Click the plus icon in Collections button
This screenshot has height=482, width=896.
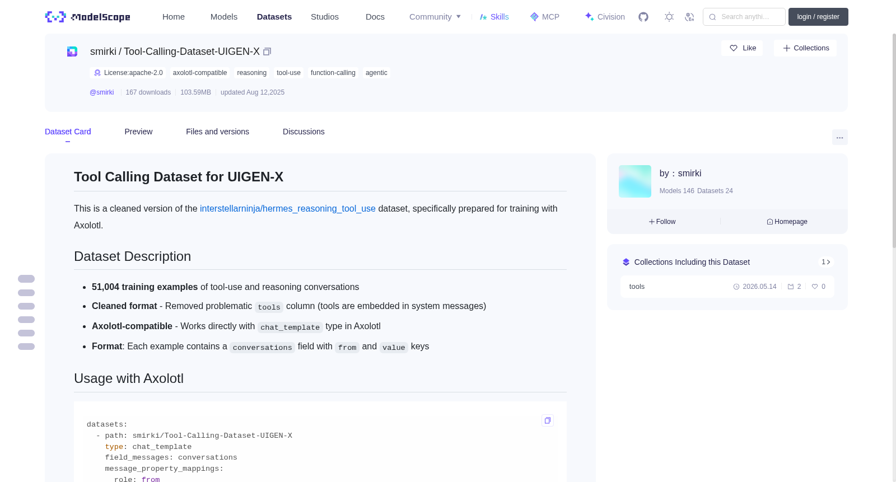pos(787,48)
